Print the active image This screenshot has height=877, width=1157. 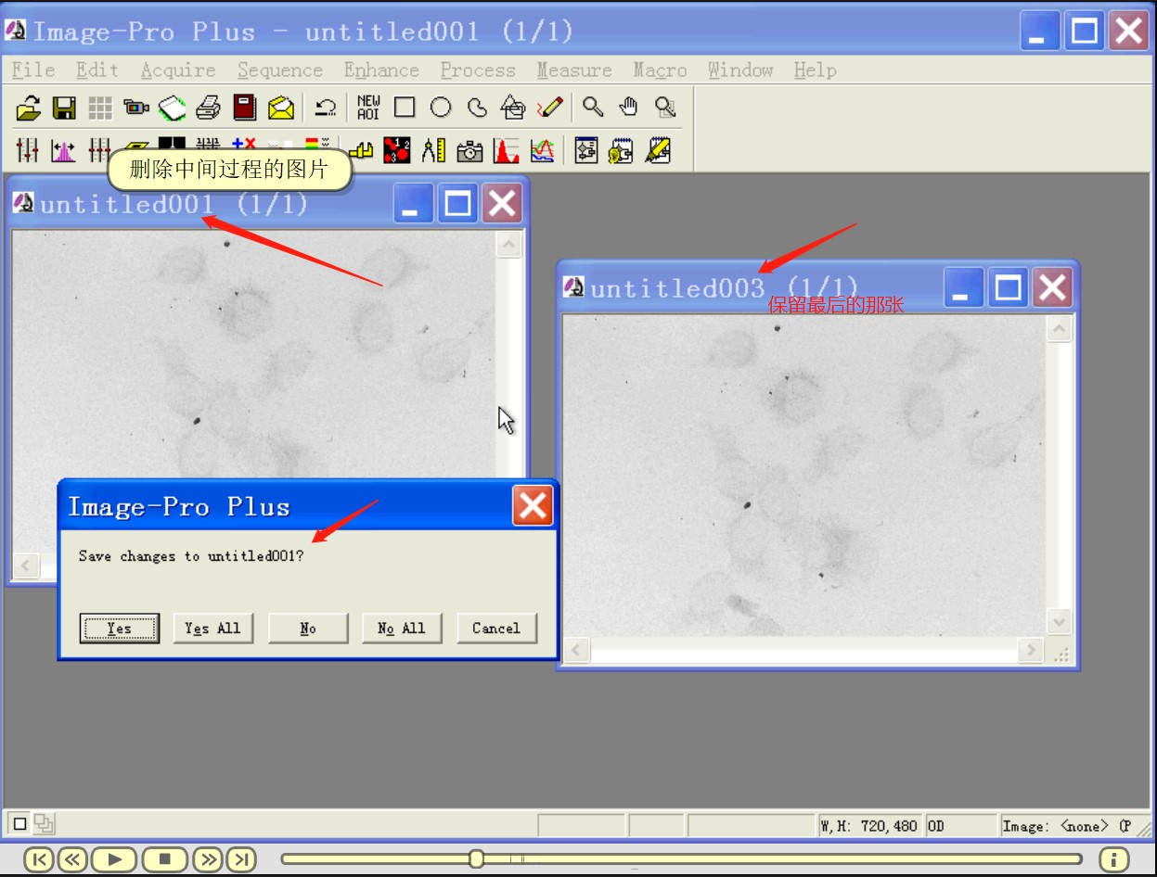pyautogui.click(x=206, y=107)
